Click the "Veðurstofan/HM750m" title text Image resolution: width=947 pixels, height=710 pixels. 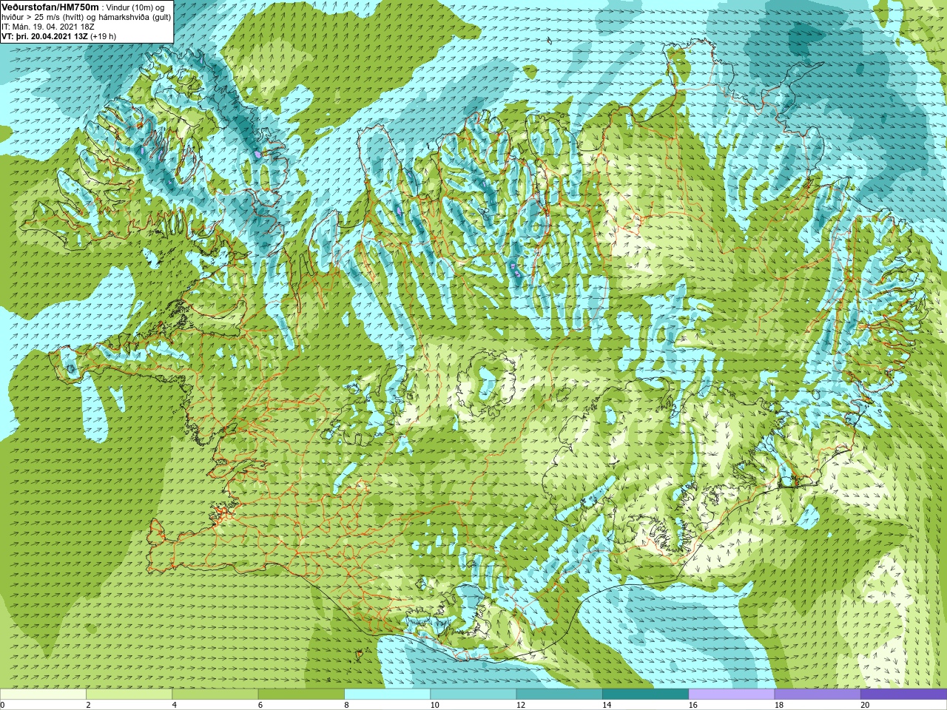(x=50, y=7)
